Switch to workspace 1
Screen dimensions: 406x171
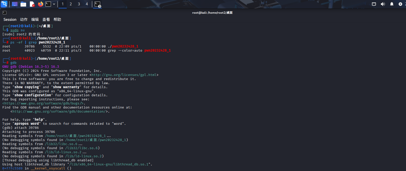click(x=63, y=4)
